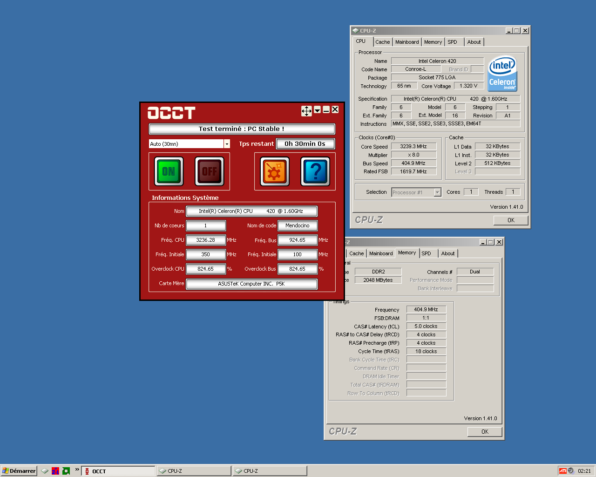Stop the test with the red OFF button
Image resolution: width=596 pixels, height=477 pixels.
[210, 171]
